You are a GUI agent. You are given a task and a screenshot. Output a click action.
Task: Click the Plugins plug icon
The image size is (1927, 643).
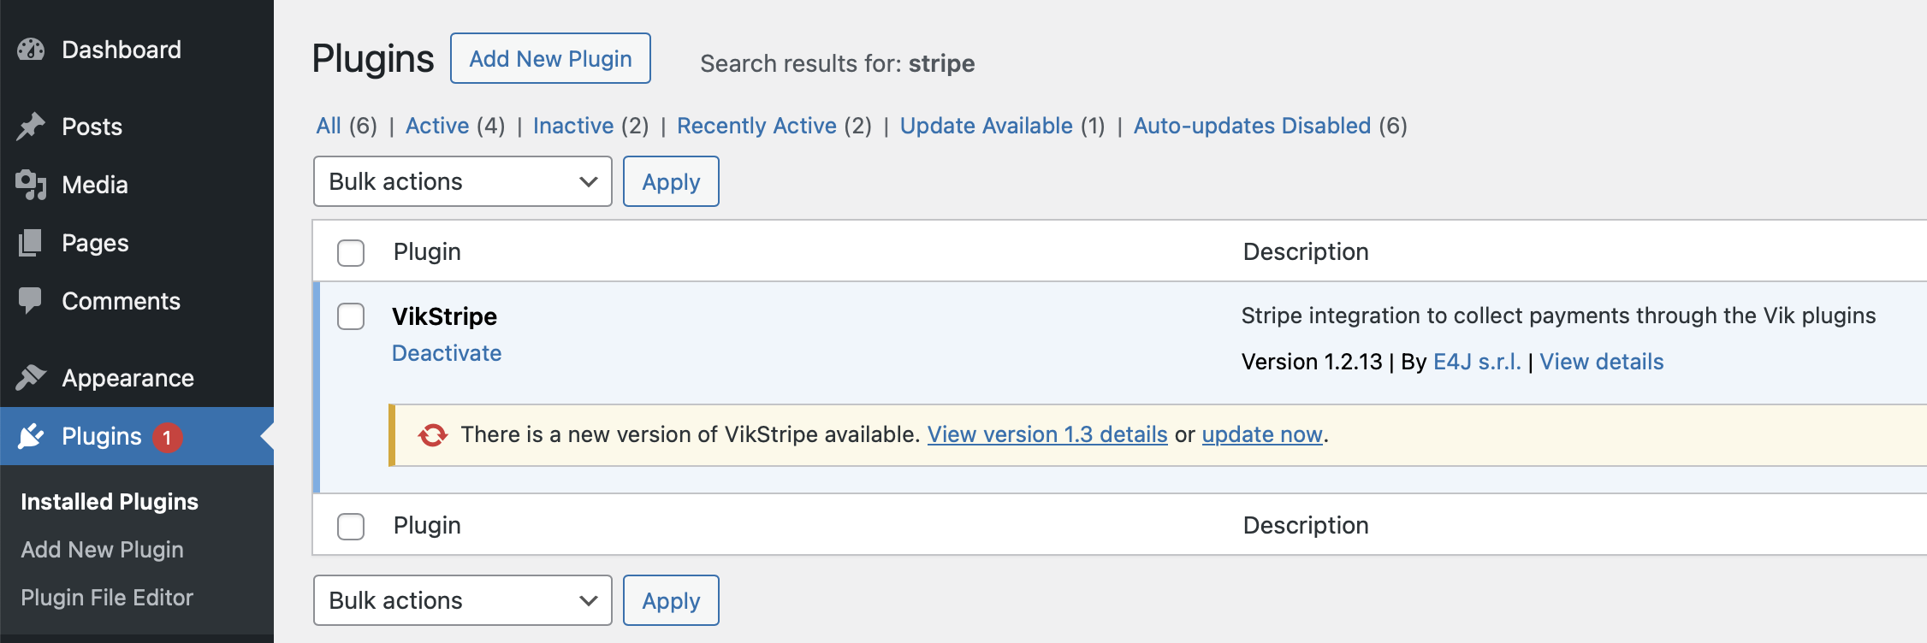31,436
